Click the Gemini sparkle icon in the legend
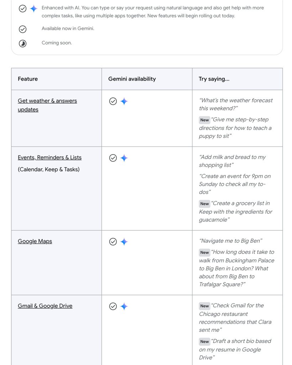 click(x=33, y=9)
